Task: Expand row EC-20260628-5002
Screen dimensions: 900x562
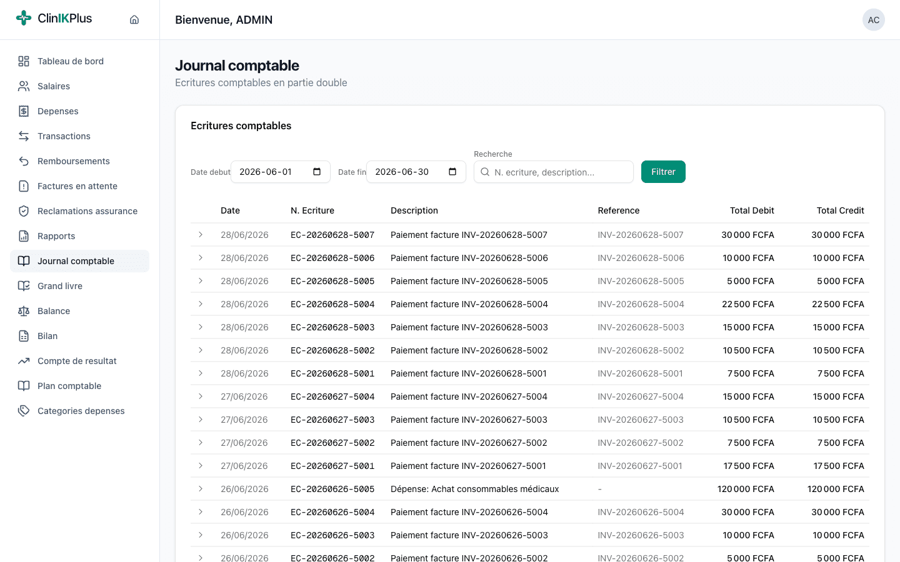Action: tap(201, 350)
